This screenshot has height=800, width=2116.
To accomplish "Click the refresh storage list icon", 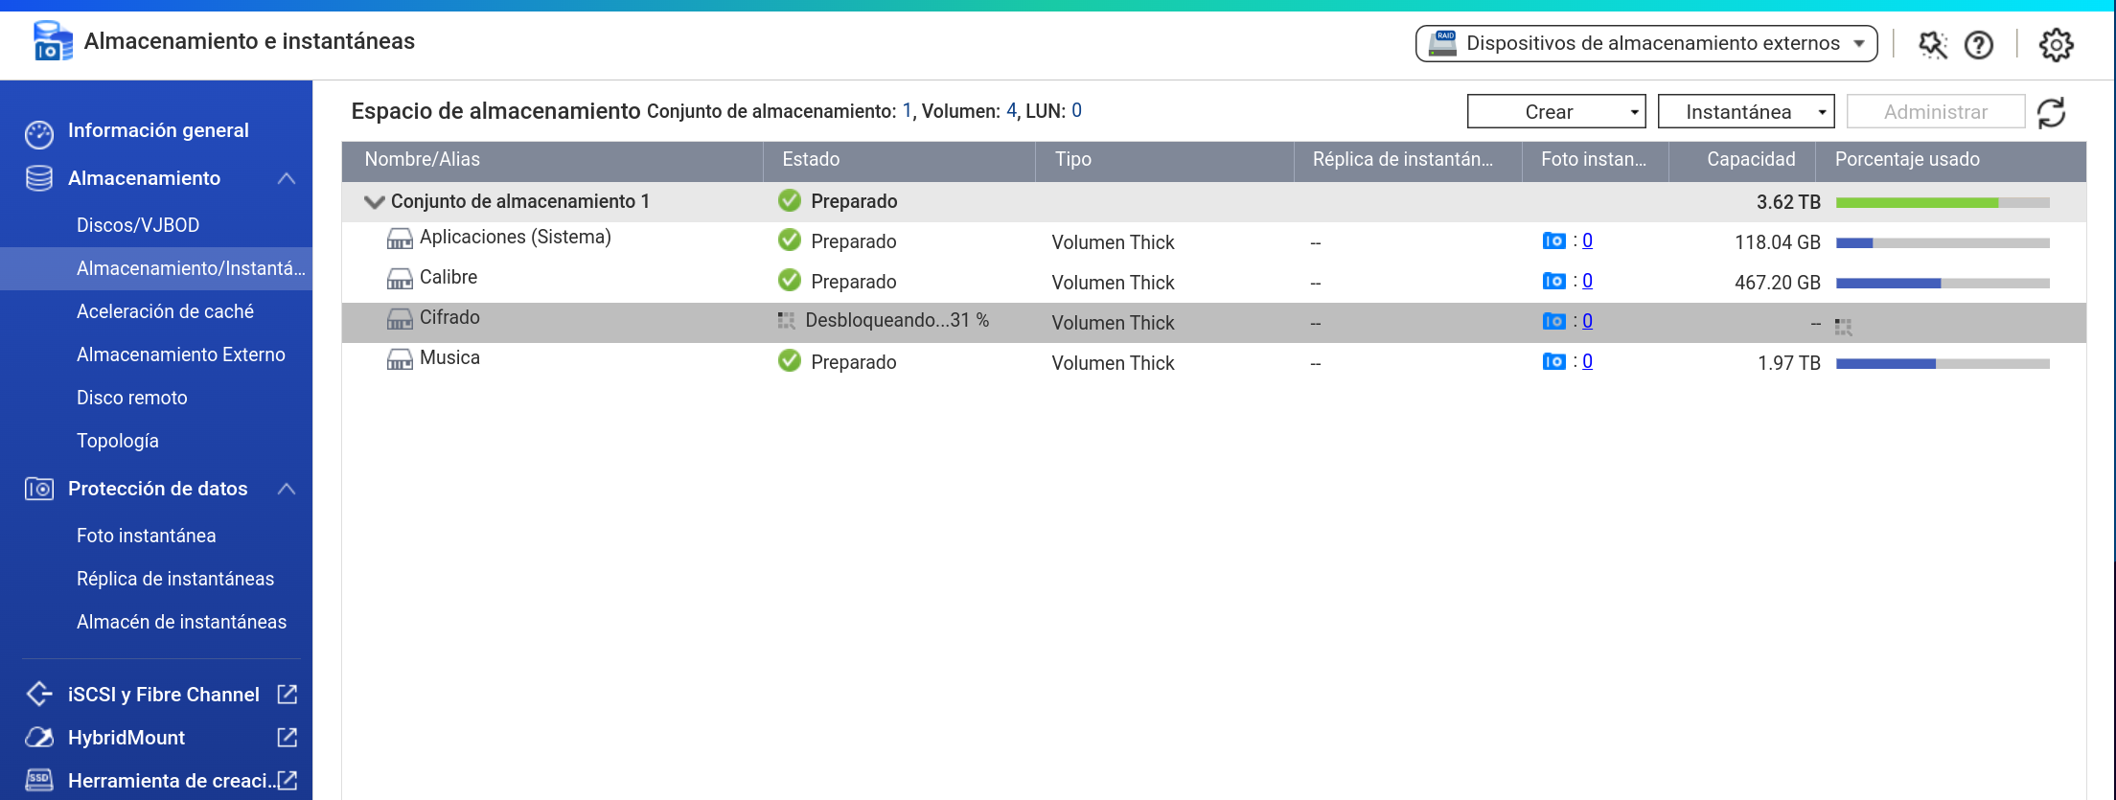I will (2051, 112).
